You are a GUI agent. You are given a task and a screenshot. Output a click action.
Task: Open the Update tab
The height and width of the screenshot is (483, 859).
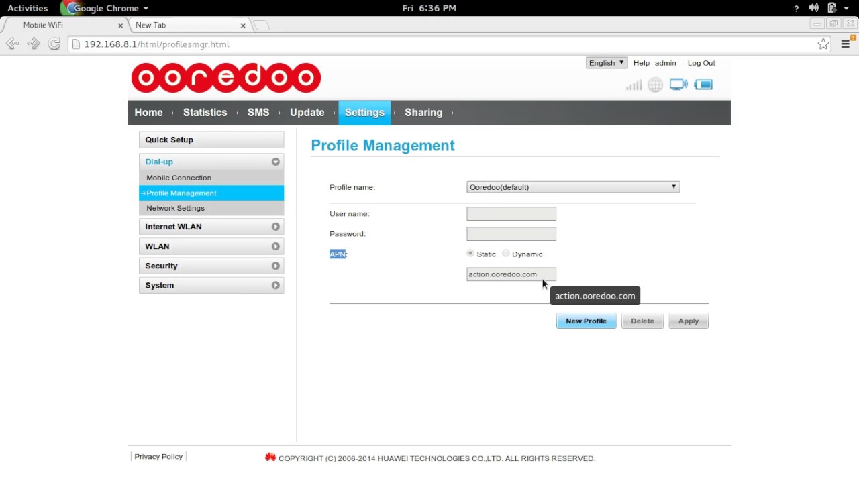click(x=307, y=113)
